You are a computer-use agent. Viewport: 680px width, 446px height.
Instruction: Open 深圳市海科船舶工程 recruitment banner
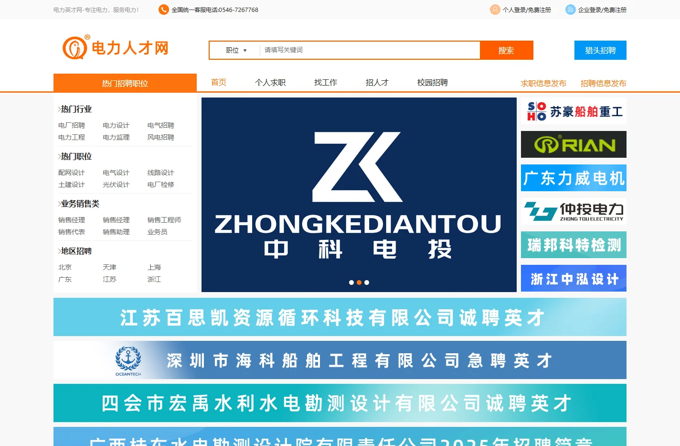tap(340, 360)
